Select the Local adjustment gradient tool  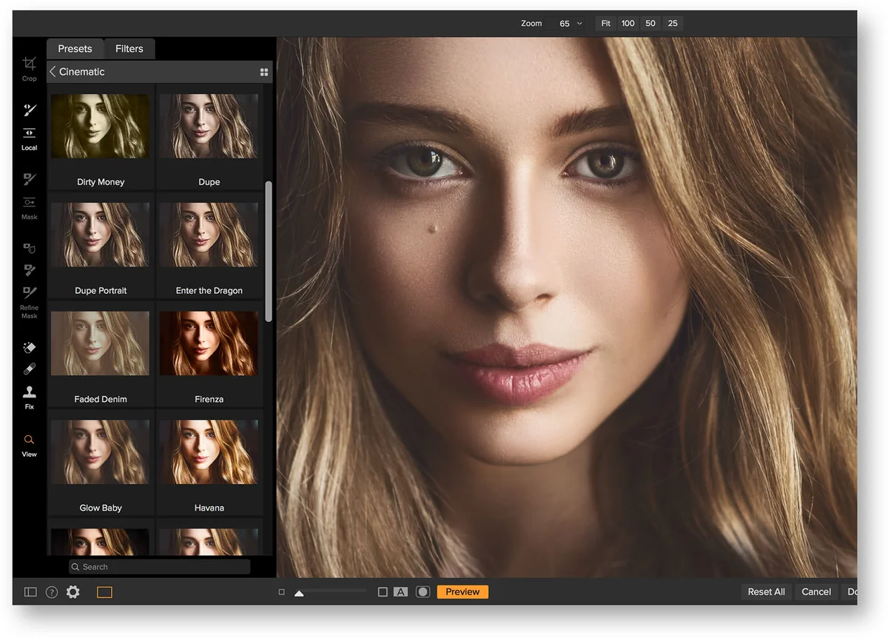[x=29, y=133]
